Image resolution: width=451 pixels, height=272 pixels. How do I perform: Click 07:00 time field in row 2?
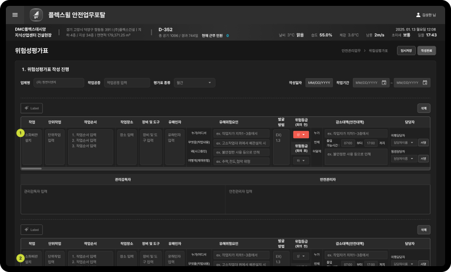(x=348, y=264)
